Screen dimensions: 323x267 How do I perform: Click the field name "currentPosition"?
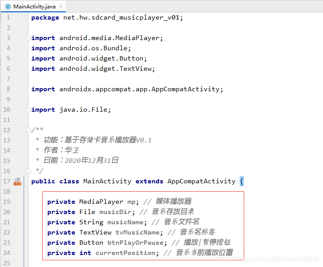pyautogui.click(x=125, y=253)
